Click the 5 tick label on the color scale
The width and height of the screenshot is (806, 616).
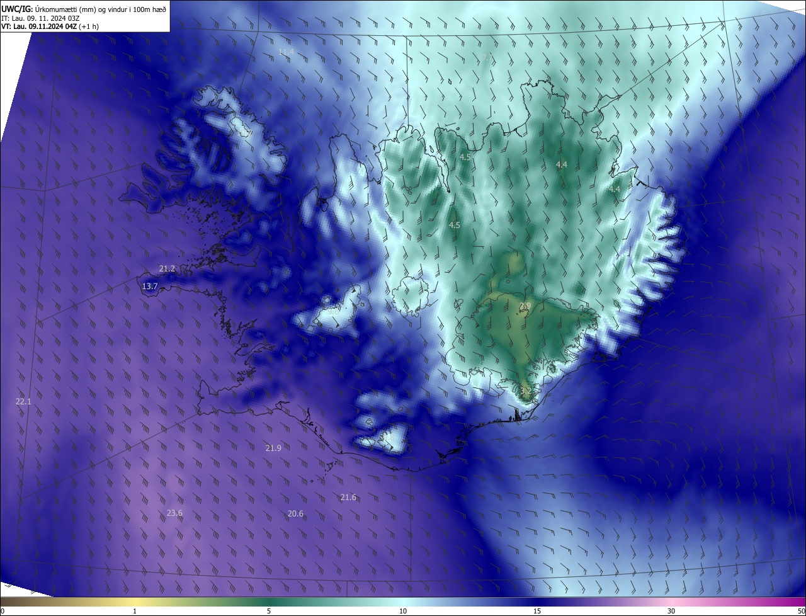269,611
